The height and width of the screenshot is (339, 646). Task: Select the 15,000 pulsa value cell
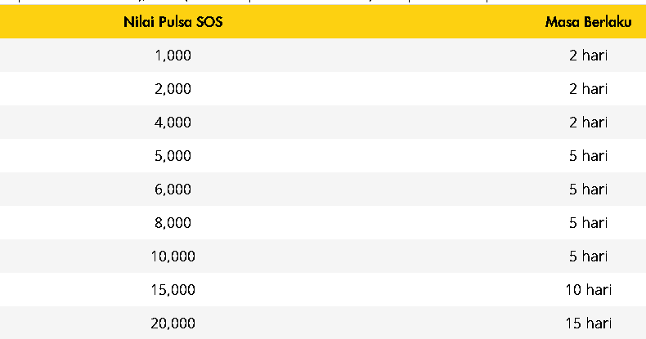(x=173, y=290)
